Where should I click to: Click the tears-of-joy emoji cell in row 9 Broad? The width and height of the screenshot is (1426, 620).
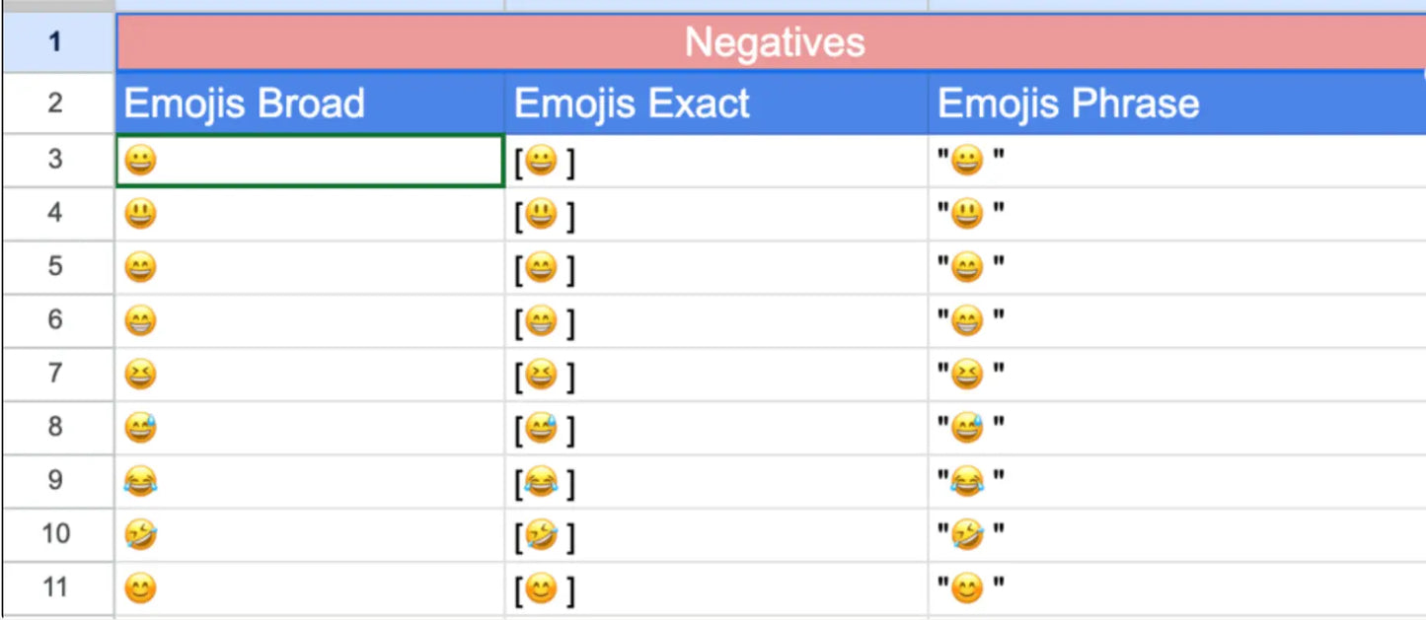tap(141, 481)
